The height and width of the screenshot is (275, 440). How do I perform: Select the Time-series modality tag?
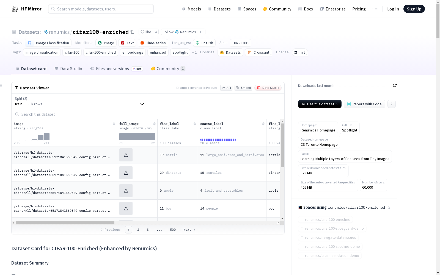[x=153, y=43]
